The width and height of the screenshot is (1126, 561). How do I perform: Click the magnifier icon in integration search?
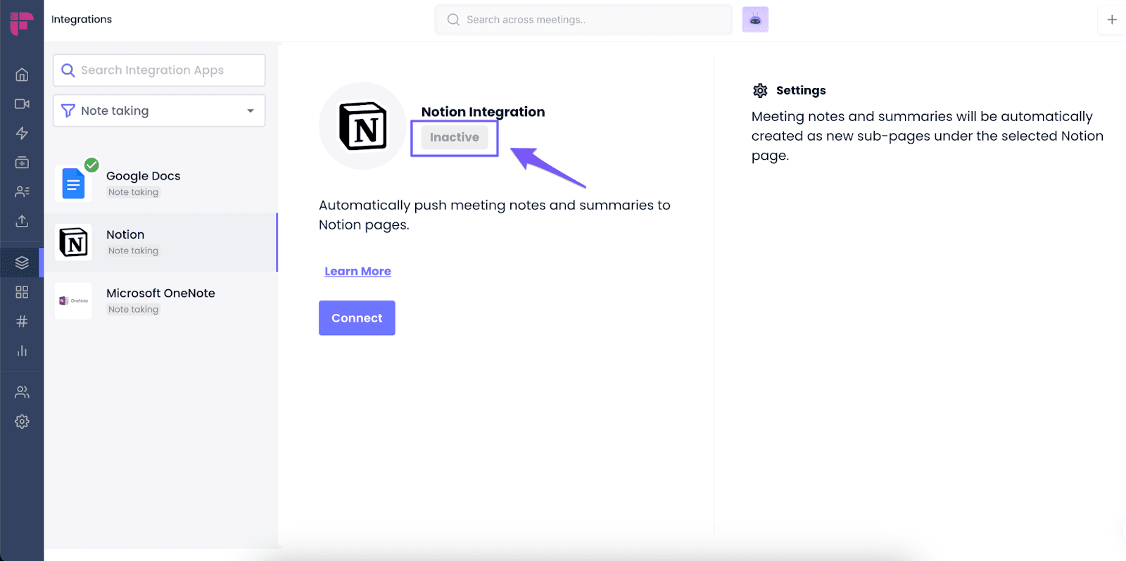click(x=68, y=70)
